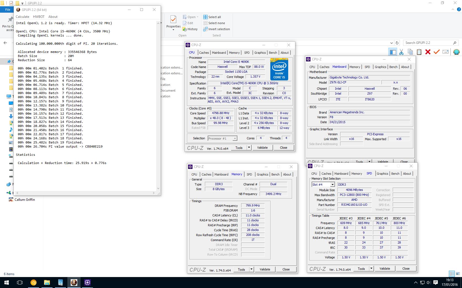The image size is (462, 288).
Task: Click the Copy documents icon
Action: click(410, 52)
